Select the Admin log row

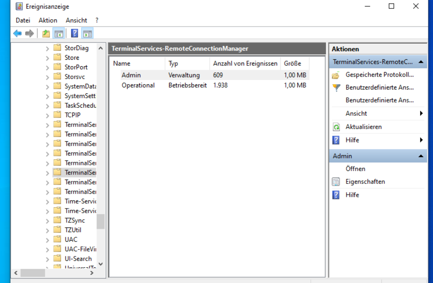coord(210,75)
